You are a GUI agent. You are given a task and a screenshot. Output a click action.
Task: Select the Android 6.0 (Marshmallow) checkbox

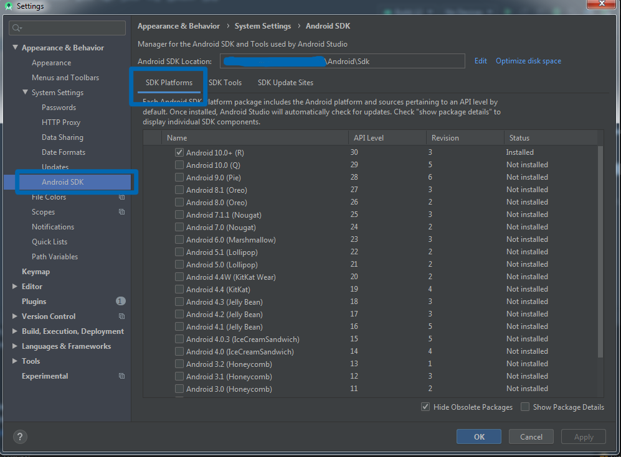click(x=179, y=239)
